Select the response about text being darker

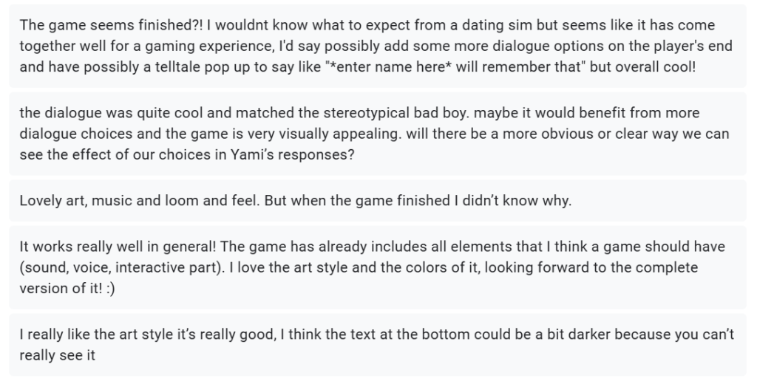click(378, 345)
